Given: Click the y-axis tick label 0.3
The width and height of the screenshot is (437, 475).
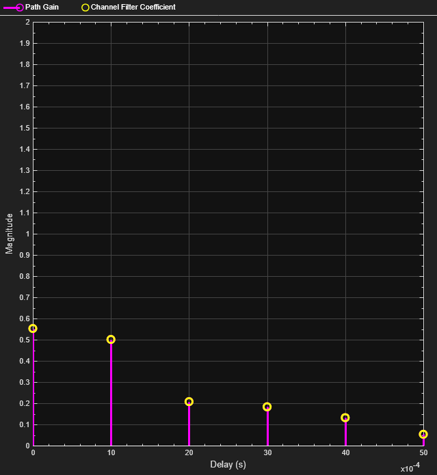Looking at the screenshot, I should click(x=25, y=382).
